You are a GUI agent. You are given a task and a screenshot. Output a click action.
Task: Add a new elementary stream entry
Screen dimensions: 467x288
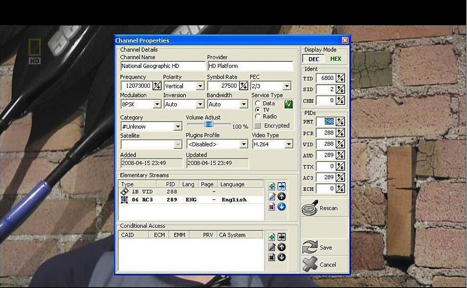(271, 186)
